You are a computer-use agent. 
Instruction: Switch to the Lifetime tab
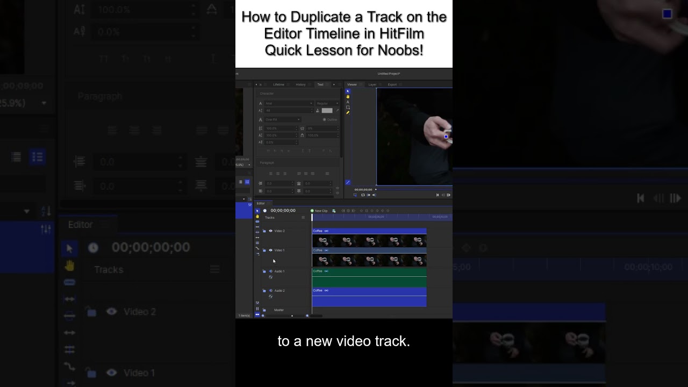(278, 84)
